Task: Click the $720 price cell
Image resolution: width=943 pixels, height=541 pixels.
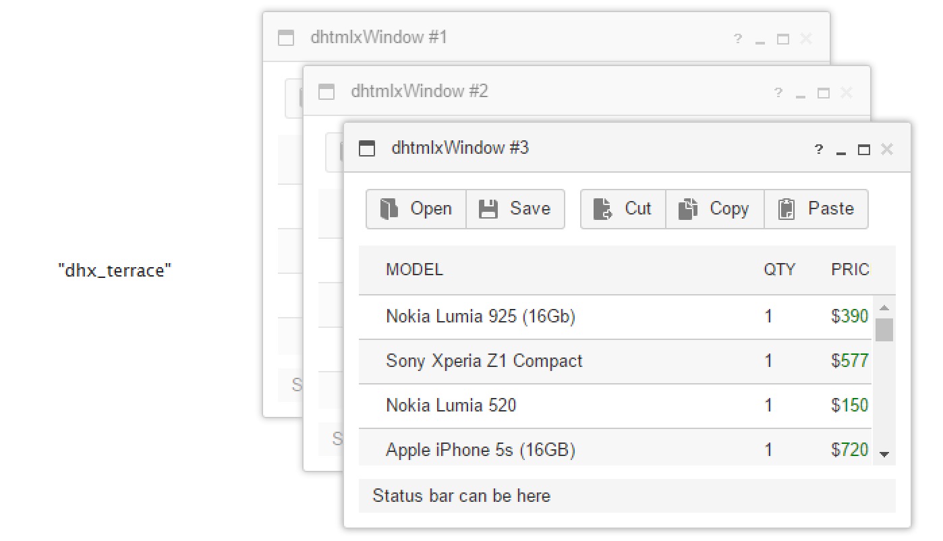Action: 849,449
